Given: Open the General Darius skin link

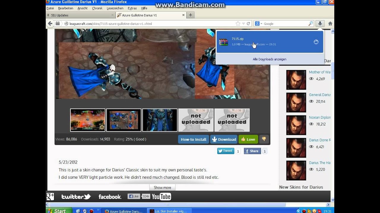Looking at the screenshot, I should [320, 95].
